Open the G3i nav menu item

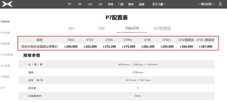90,4
